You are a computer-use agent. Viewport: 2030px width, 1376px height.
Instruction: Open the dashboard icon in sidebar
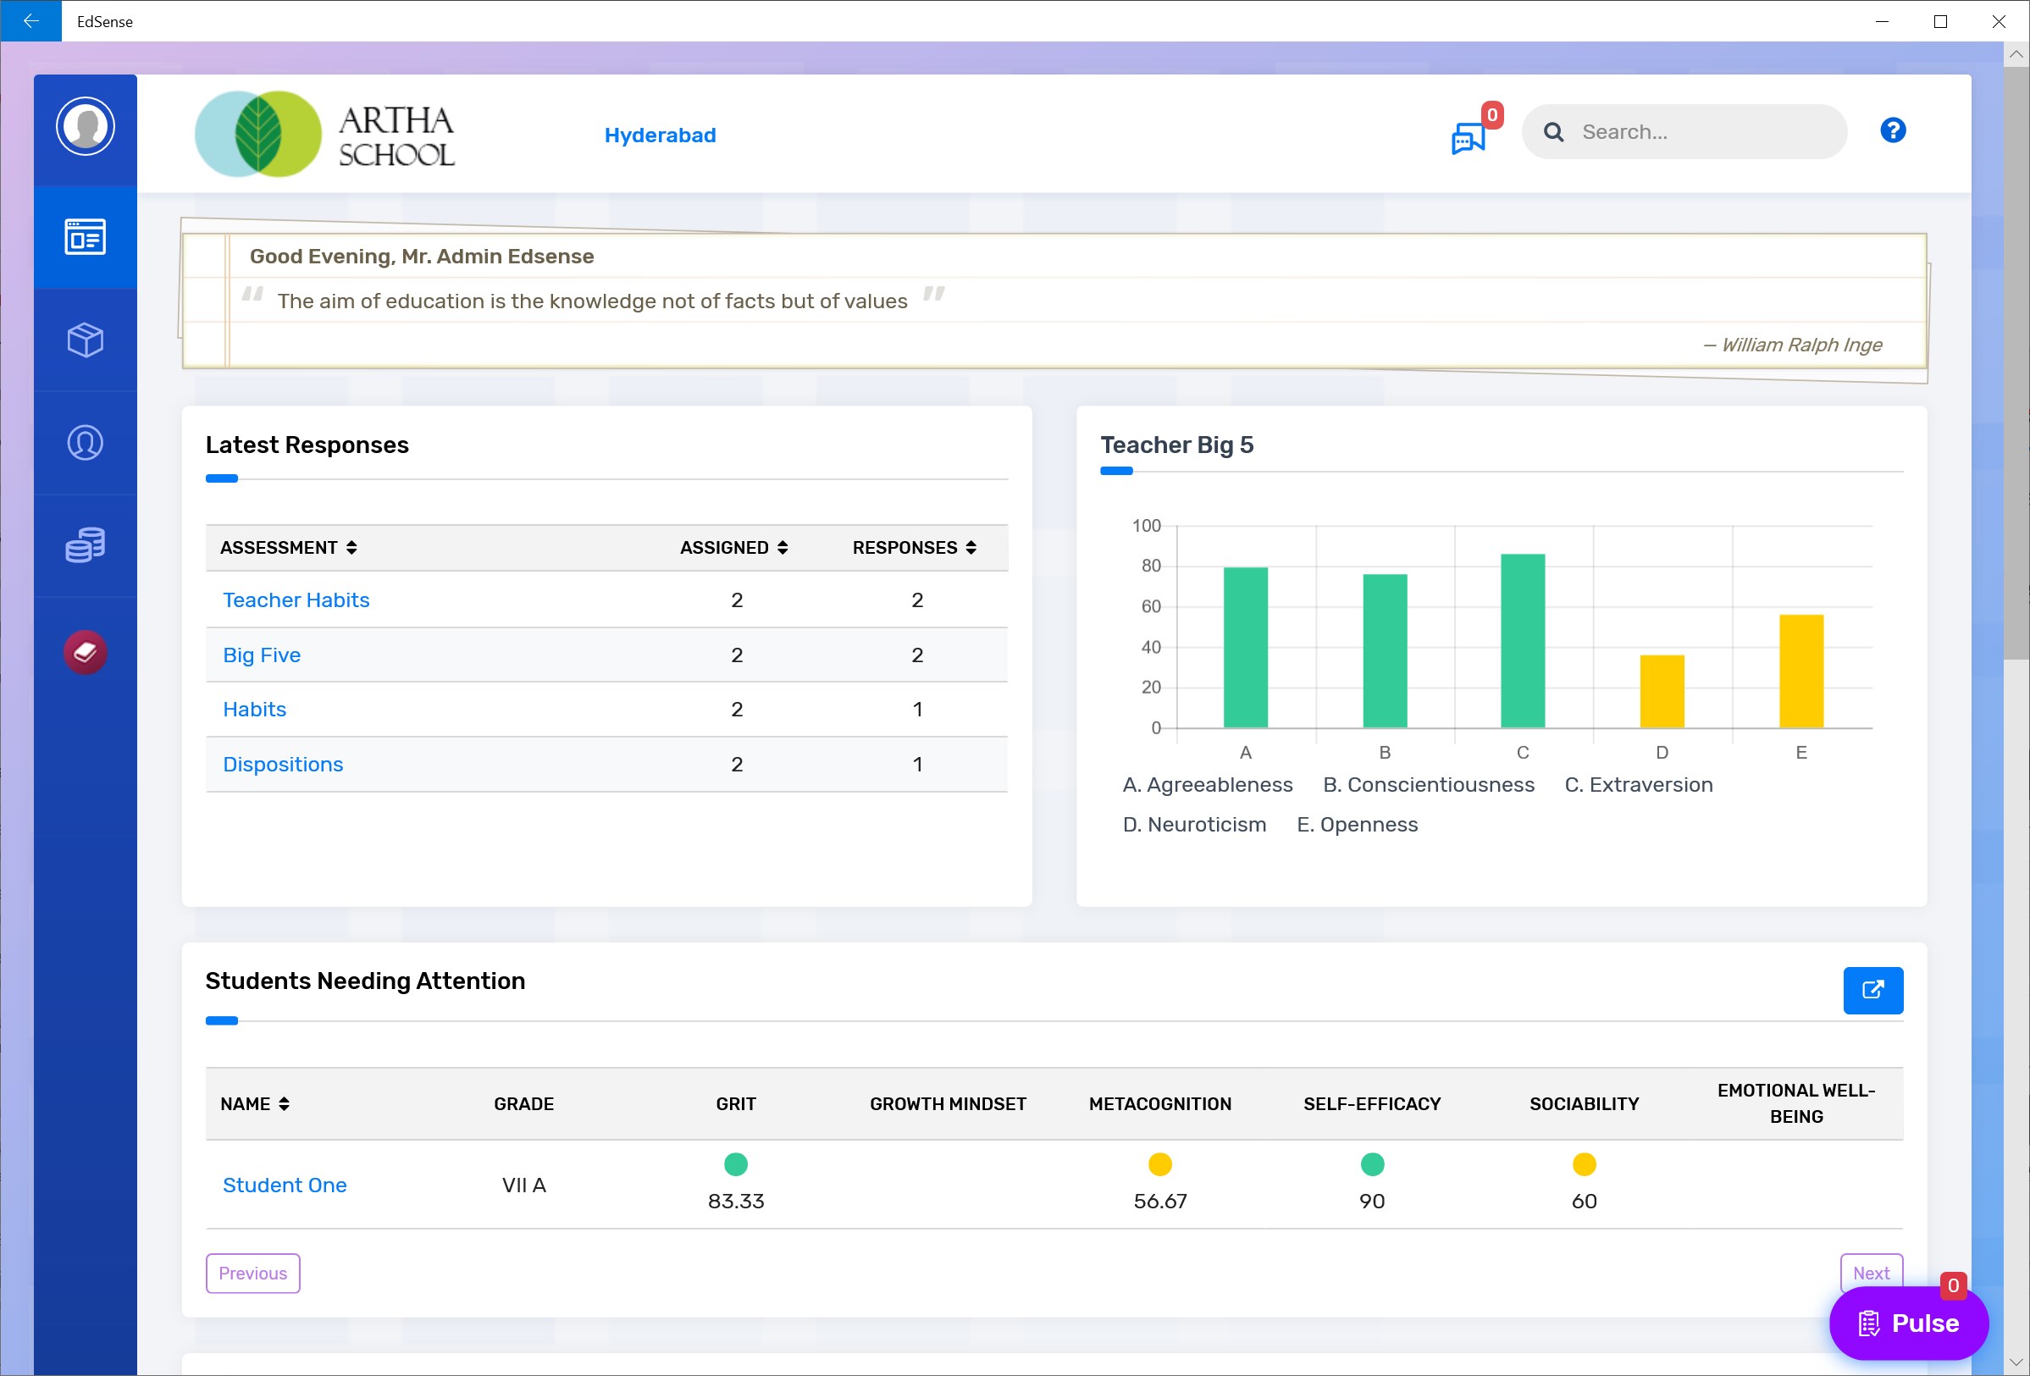tap(85, 236)
